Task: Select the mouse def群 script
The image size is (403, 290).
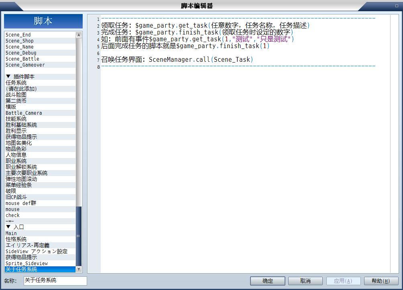Action: click(x=41, y=203)
